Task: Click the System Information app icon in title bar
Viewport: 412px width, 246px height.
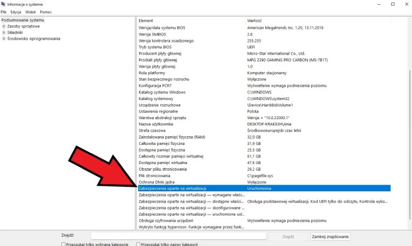Action: click(3, 4)
